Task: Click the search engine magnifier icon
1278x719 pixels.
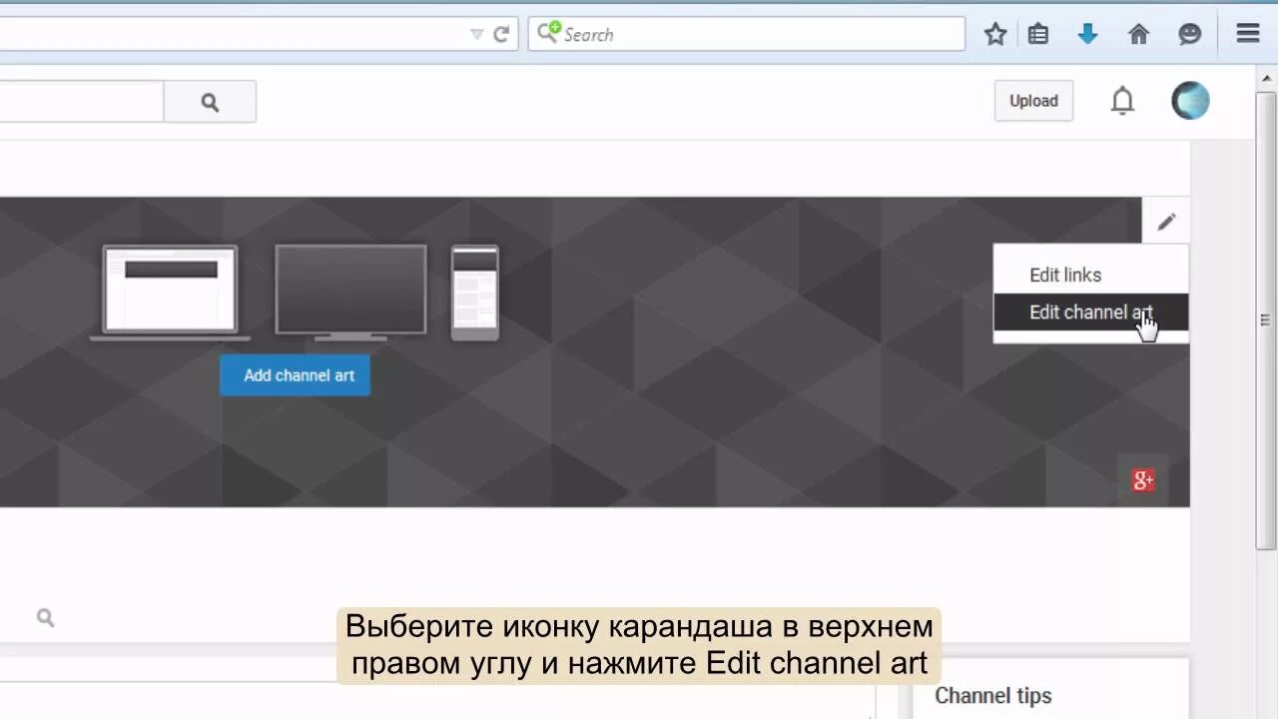Action: click(x=548, y=33)
